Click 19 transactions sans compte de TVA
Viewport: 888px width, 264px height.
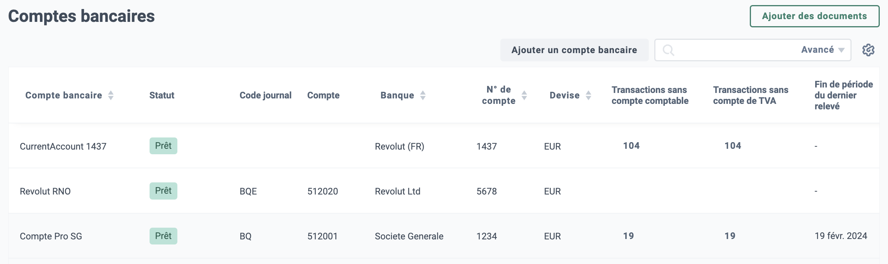coord(730,236)
